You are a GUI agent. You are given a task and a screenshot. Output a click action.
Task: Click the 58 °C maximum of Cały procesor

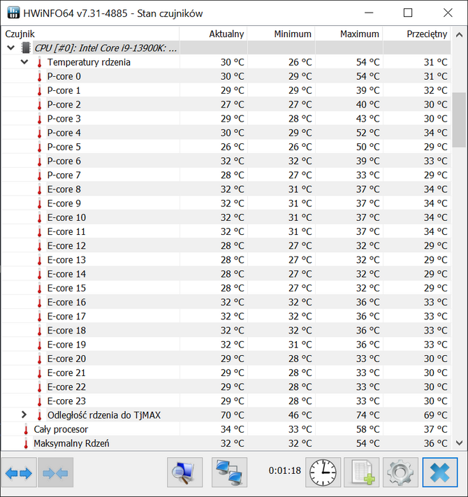[367, 429]
